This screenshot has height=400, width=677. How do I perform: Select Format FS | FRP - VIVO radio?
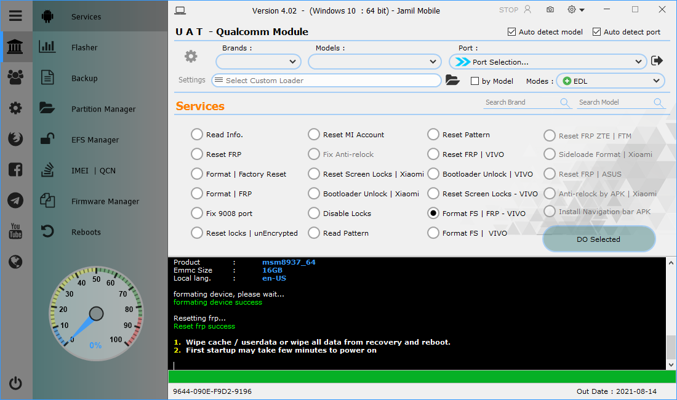pyautogui.click(x=433, y=213)
